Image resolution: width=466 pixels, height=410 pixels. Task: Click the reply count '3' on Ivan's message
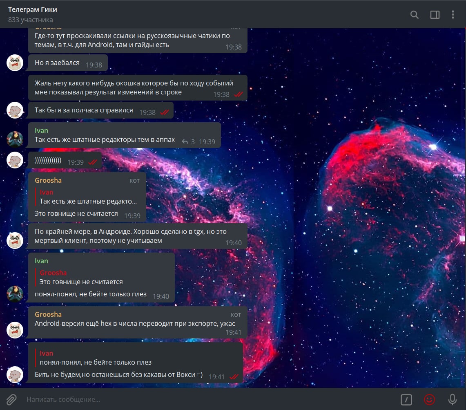tap(193, 141)
